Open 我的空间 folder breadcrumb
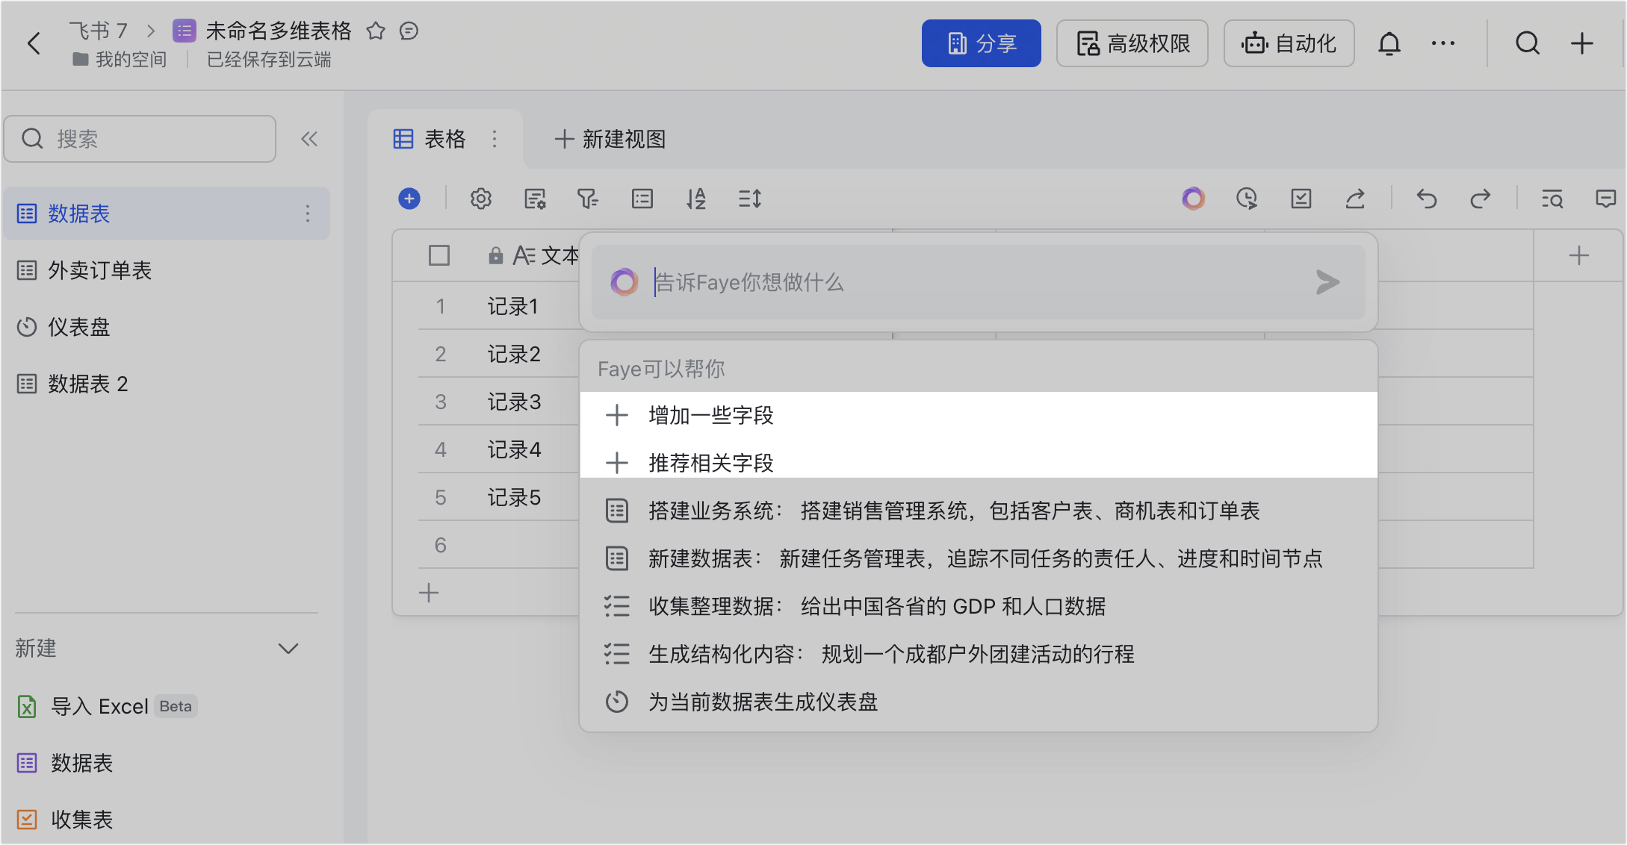Viewport: 1627px width, 845px height. tap(120, 60)
